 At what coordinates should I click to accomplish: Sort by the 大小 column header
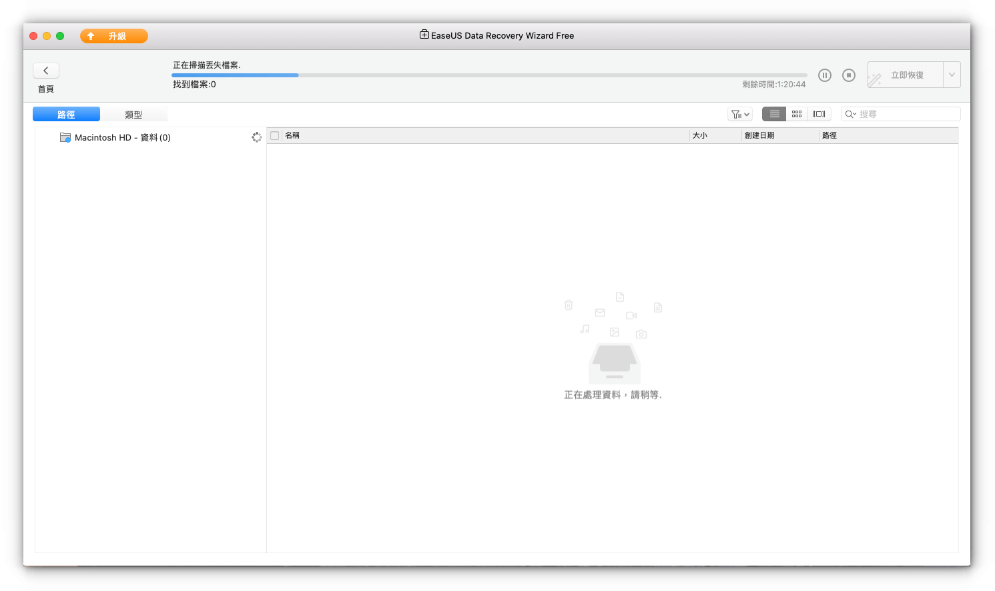(700, 135)
